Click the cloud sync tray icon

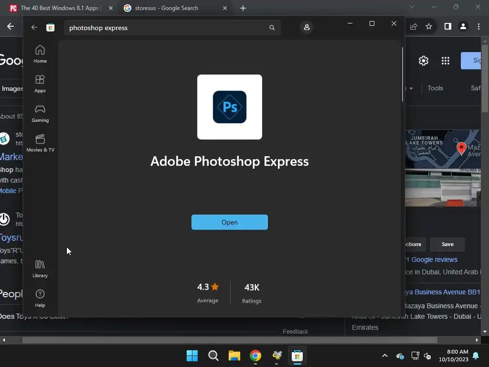(400, 356)
